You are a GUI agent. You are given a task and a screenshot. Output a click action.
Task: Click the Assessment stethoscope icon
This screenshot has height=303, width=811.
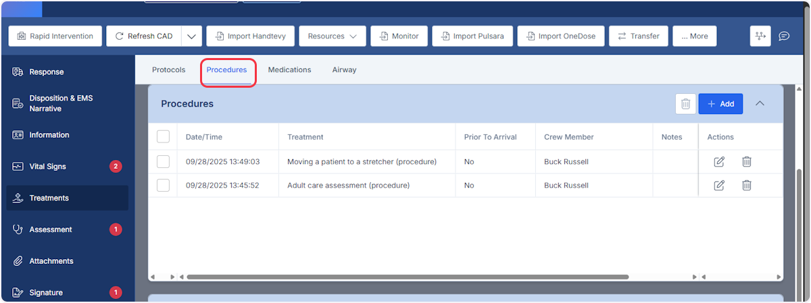18,229
